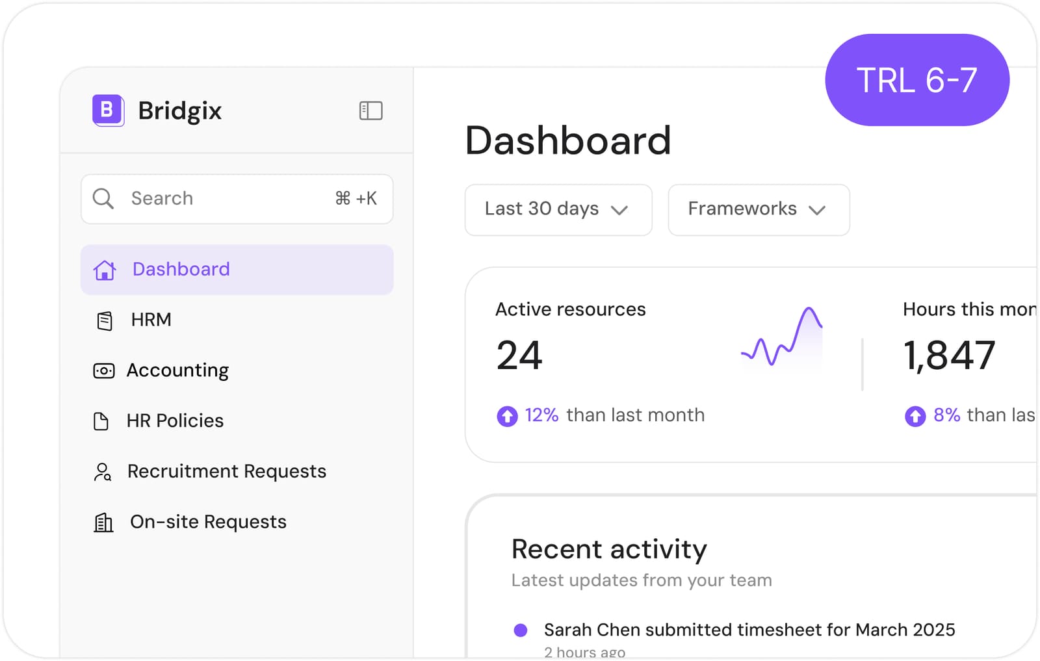
Task: Click the 2 hours ago timestamp
Action: (585, 652)
